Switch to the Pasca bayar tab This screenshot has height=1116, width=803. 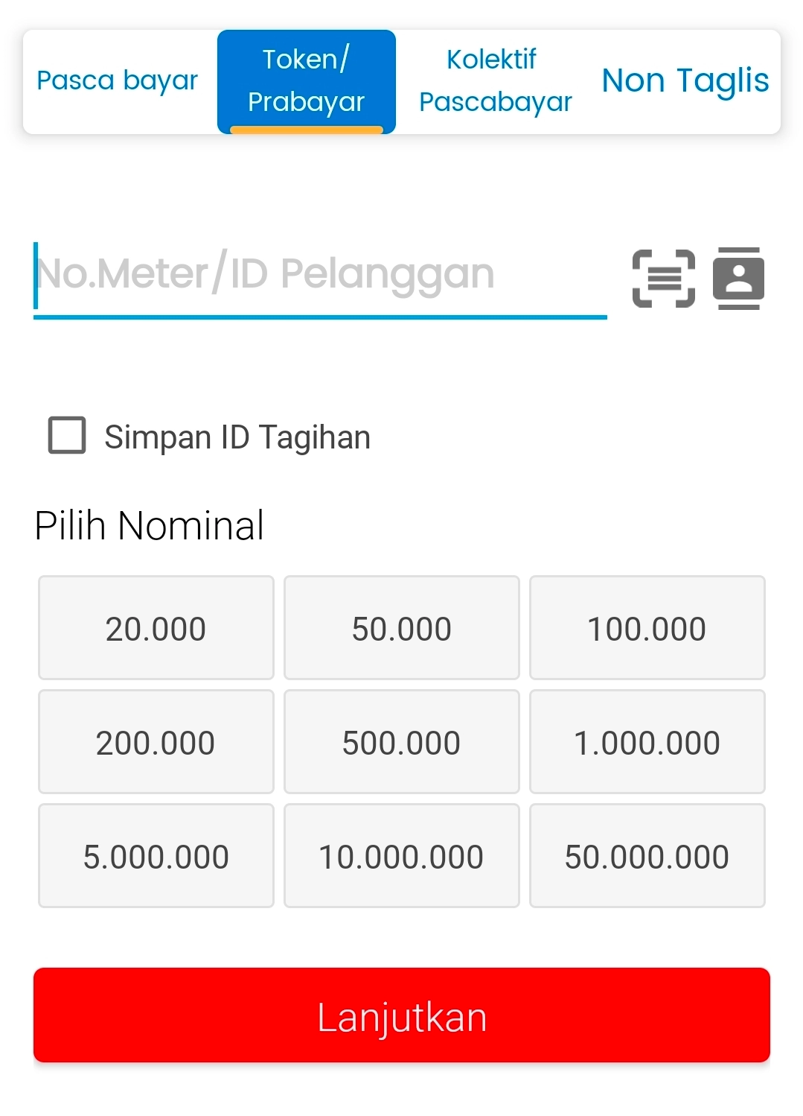[118, 80]
